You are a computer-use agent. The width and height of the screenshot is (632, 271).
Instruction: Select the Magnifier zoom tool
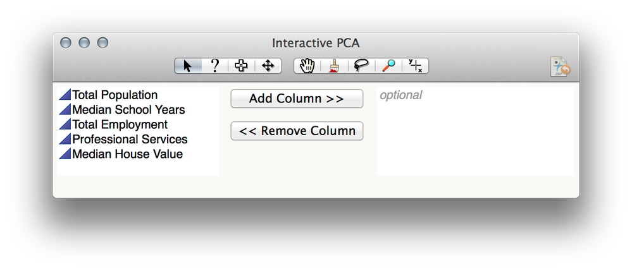(388, 66)
